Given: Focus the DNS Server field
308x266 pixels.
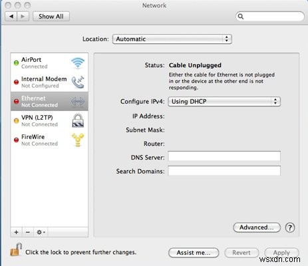Looking at the screenshot, I should coord(224,156).
